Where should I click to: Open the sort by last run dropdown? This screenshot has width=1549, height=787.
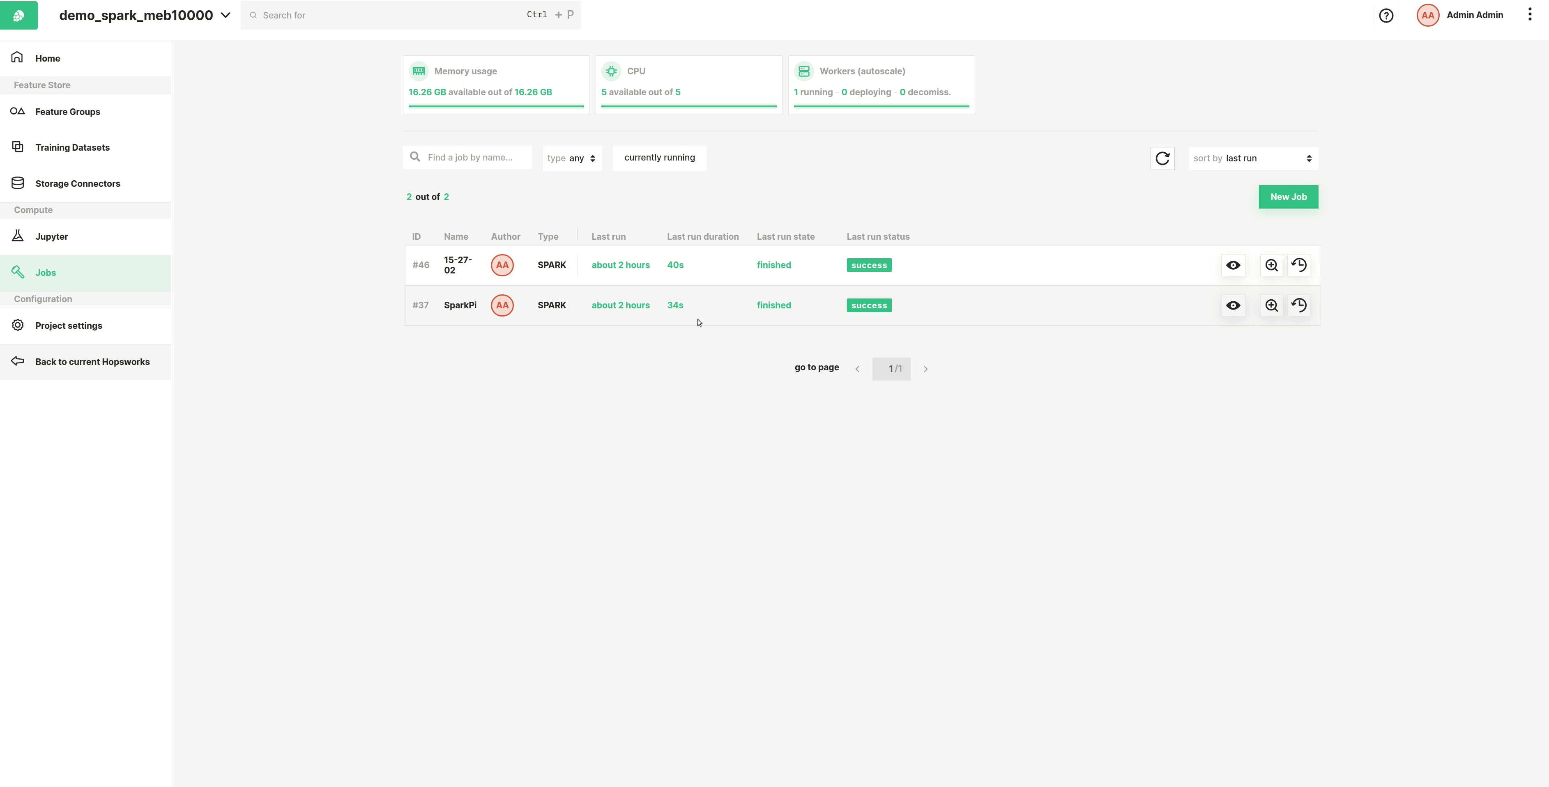coord(1252,158)
